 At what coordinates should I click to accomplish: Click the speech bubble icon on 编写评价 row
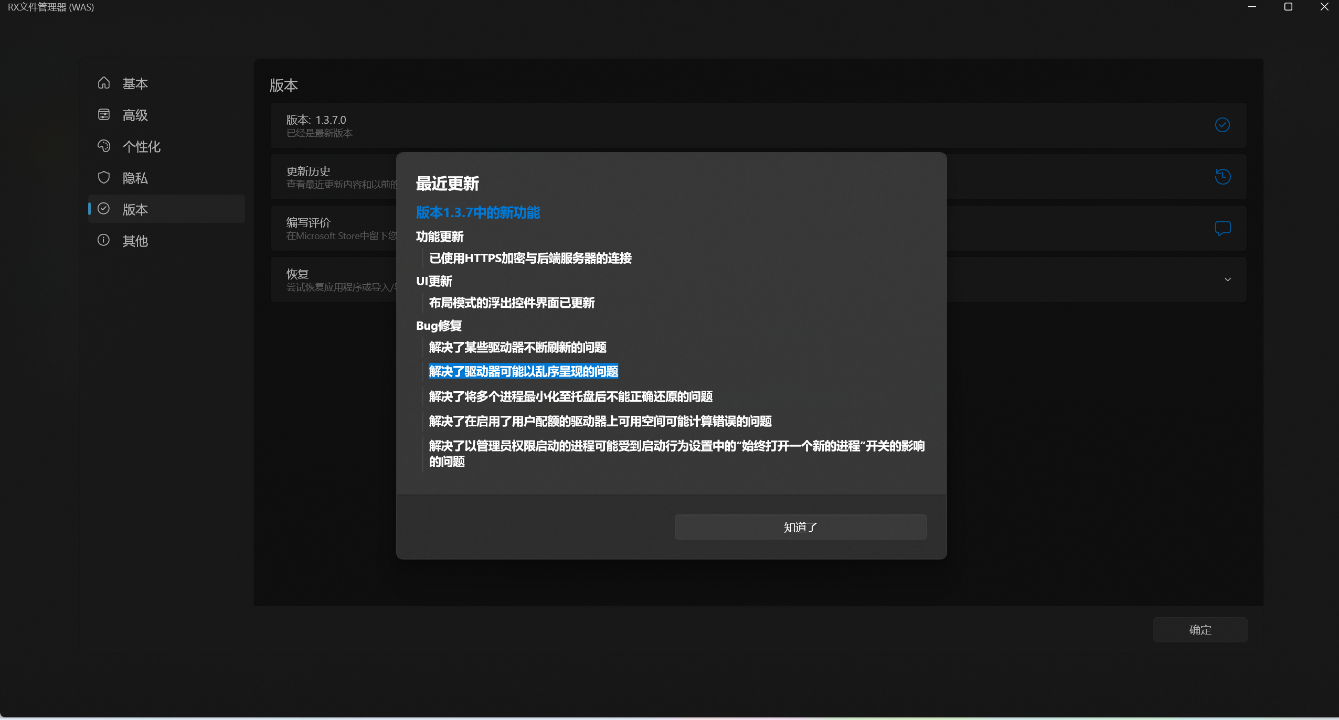point(1223,228)
